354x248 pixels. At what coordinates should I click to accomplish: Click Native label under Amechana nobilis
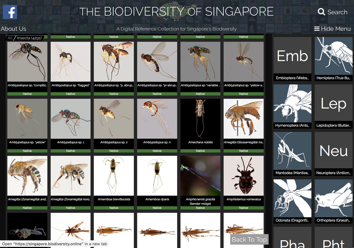pos(200,151)
